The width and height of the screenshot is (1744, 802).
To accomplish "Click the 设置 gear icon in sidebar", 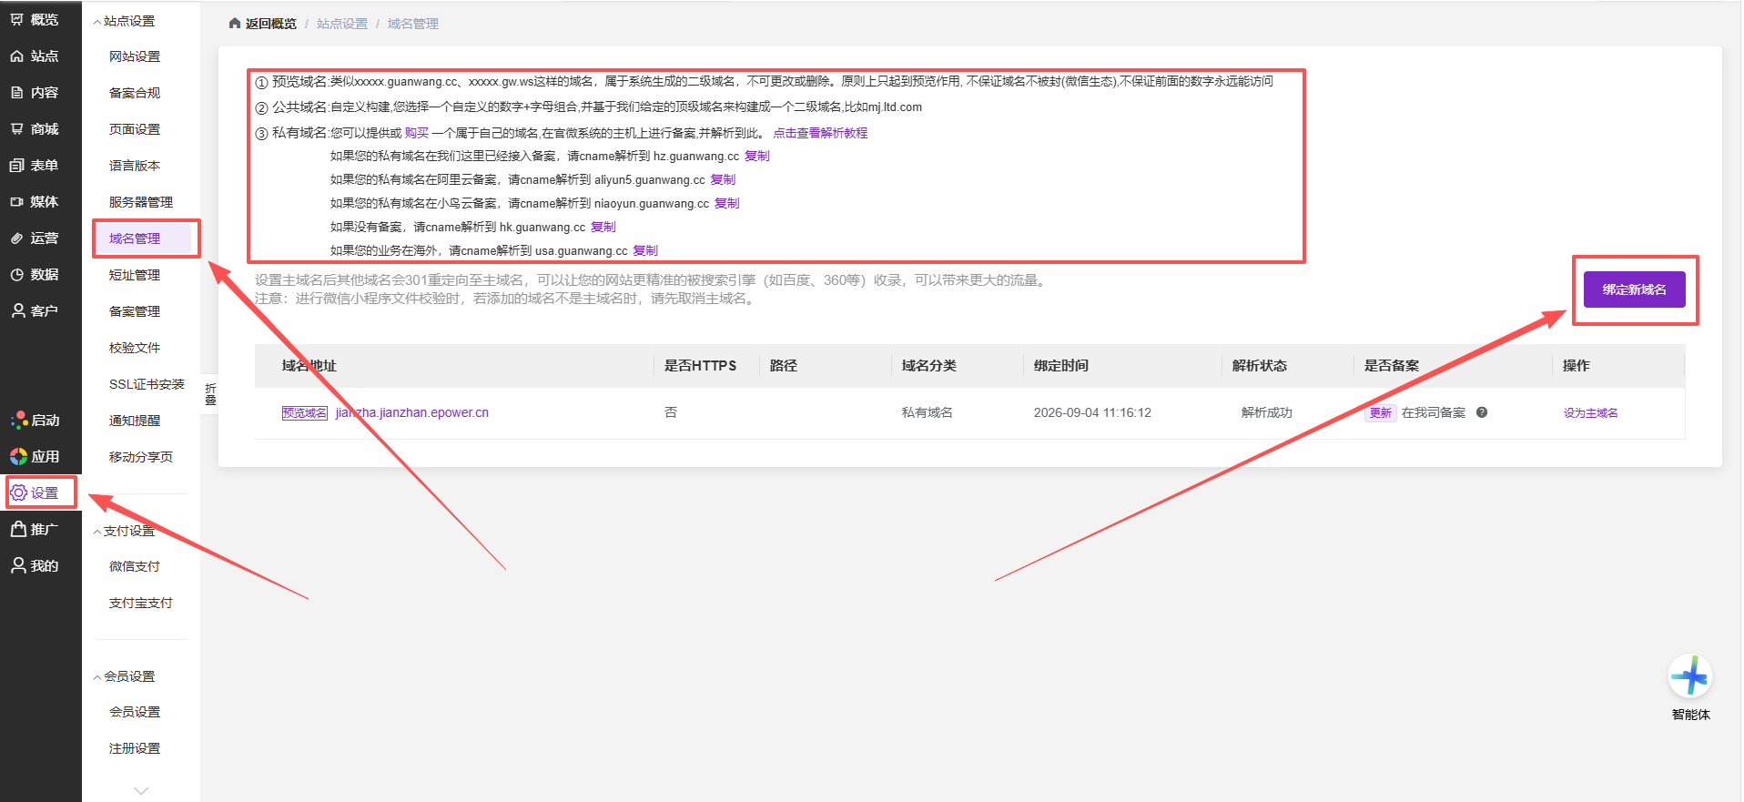I will coord(18,492).
